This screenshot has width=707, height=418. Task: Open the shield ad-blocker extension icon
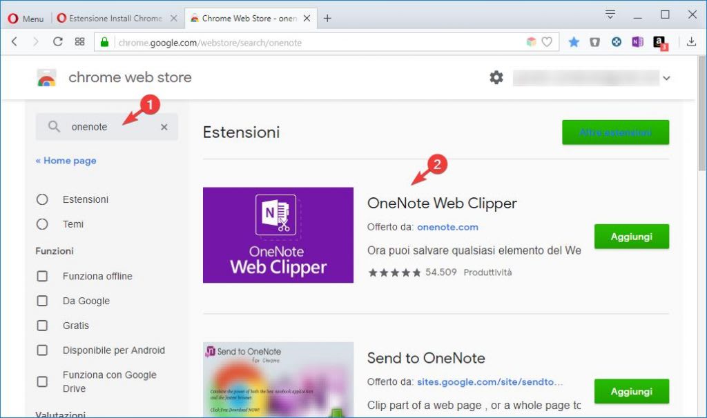pyautogui.click(x=594, y=42)
